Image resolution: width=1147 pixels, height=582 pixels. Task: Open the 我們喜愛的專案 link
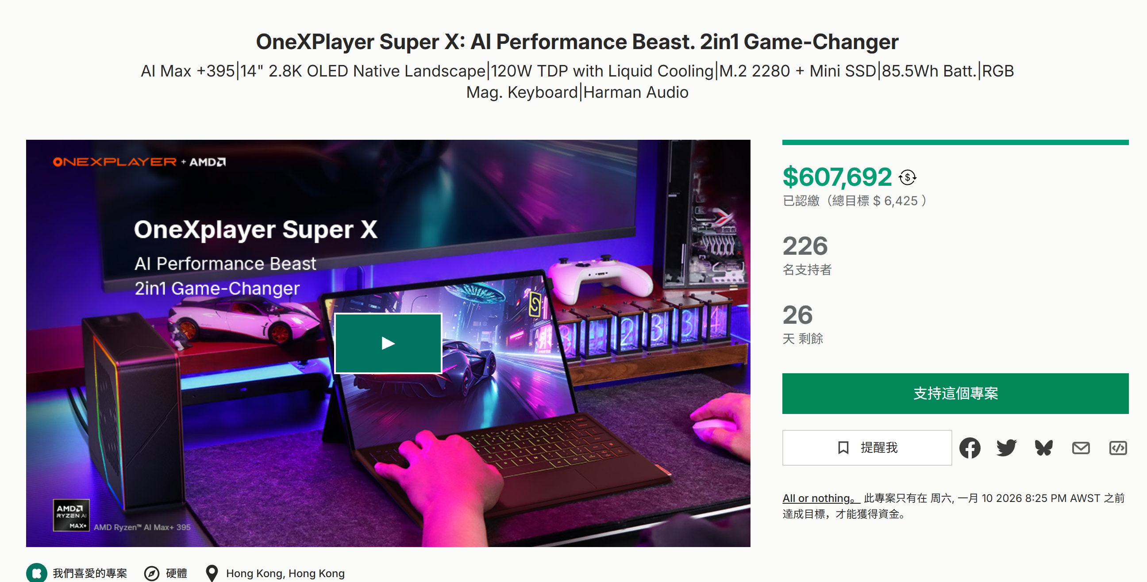tap(89, 573)
